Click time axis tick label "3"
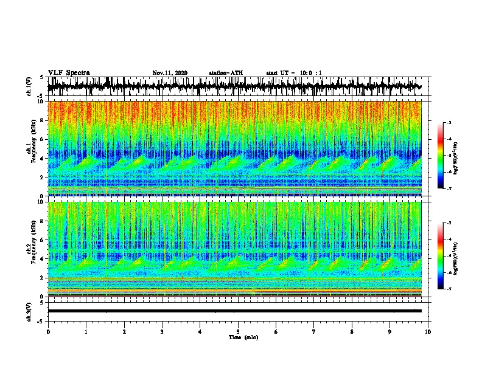 point(162,332)
